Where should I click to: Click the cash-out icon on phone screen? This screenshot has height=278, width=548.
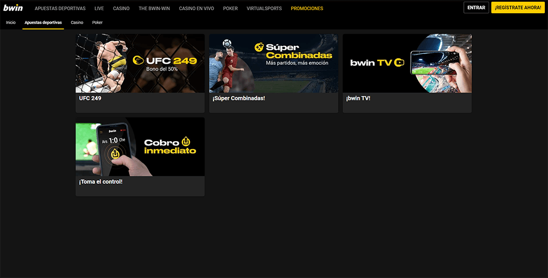[x=116, y=153]
